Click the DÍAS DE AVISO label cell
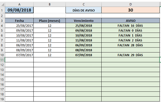 (83, 10)
